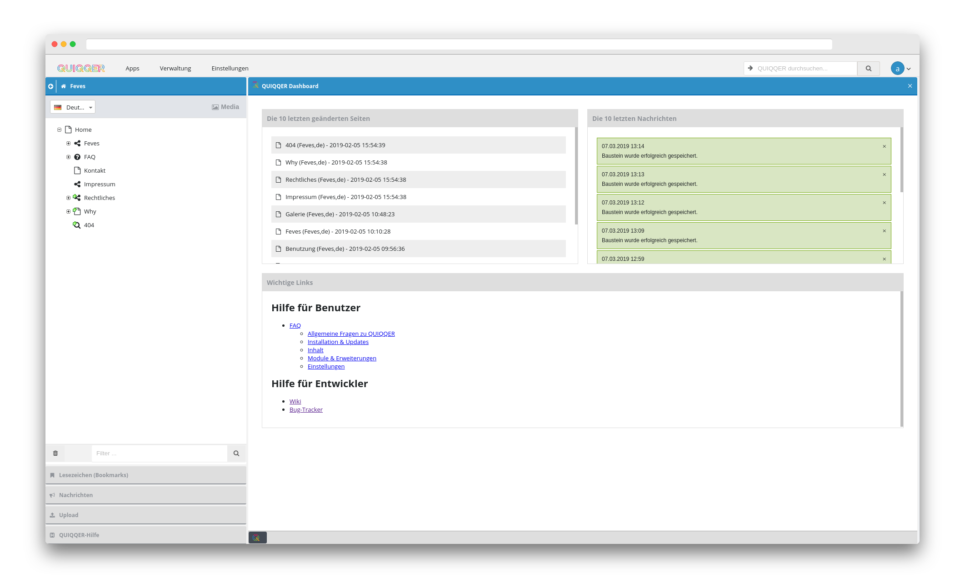Dismiss the 12:59 notification message
Image resolution: width=965 pixels, height=578 pixels.
click(x=885, y=259)
